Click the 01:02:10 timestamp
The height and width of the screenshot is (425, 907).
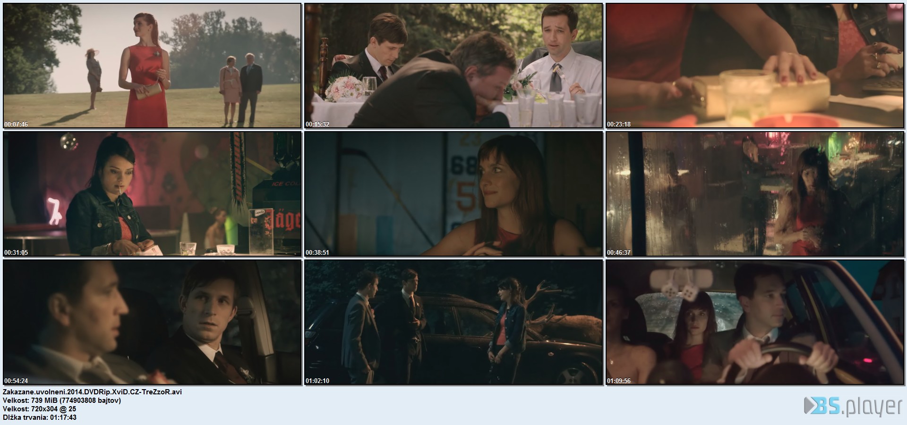point(317,381)
